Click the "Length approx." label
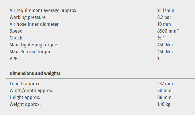Image resolution: width=195 pixels, height=115 pixels. tap(25, 84)
